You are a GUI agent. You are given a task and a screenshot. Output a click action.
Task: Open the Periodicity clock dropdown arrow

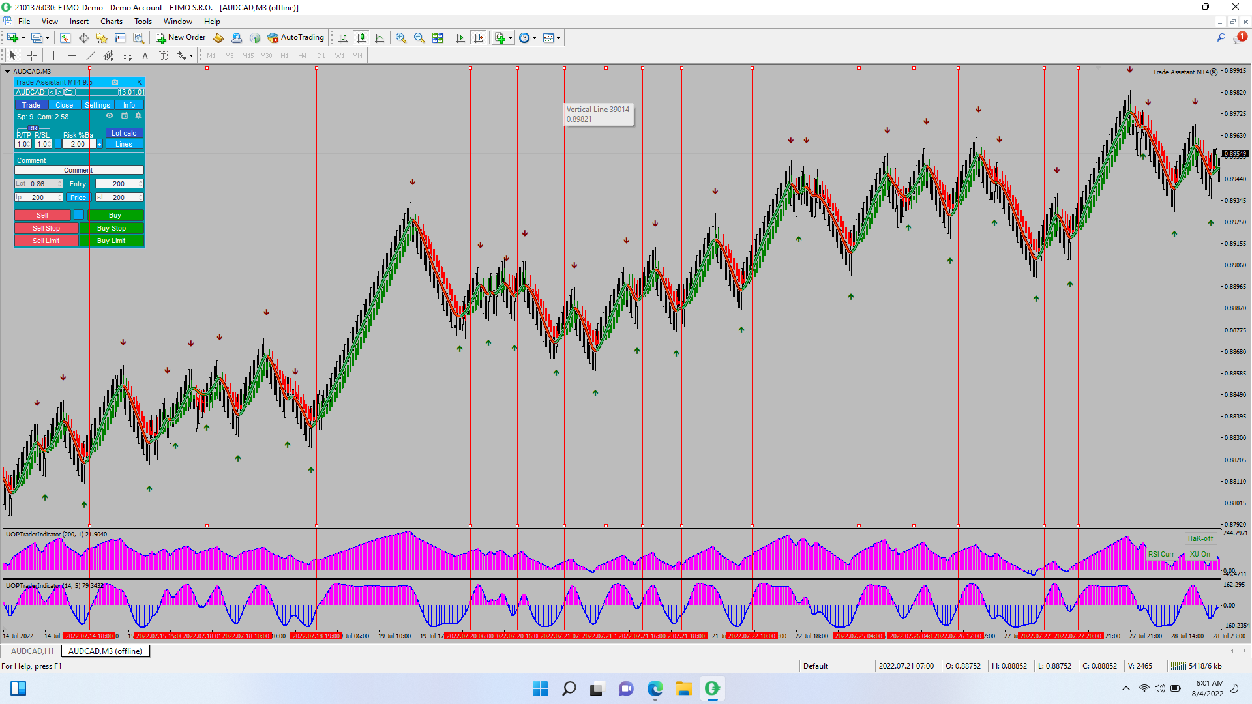[535, 38]
